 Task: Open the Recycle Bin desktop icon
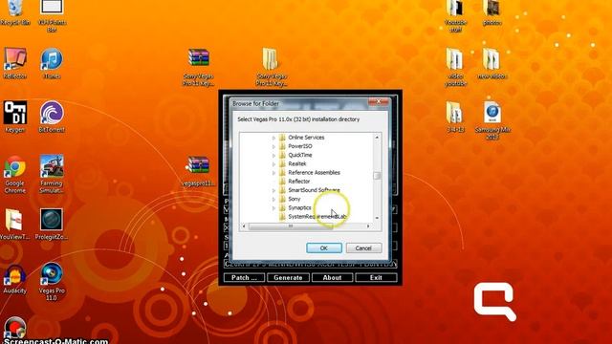(15, 12)
